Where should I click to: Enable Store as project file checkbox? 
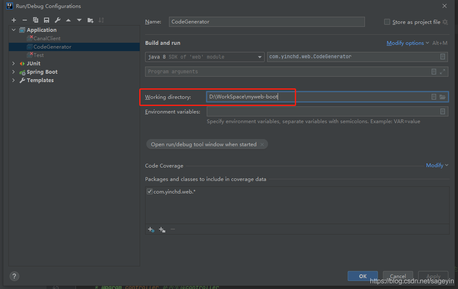387,22
